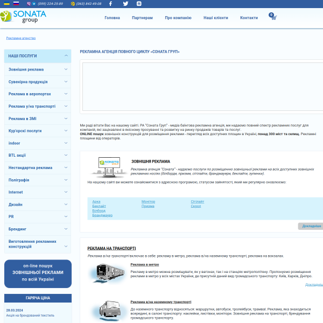Viewport: 323px width, 323px height.
Task: Expand the Нестандартна реклама section
Action: tap(38, 167)
